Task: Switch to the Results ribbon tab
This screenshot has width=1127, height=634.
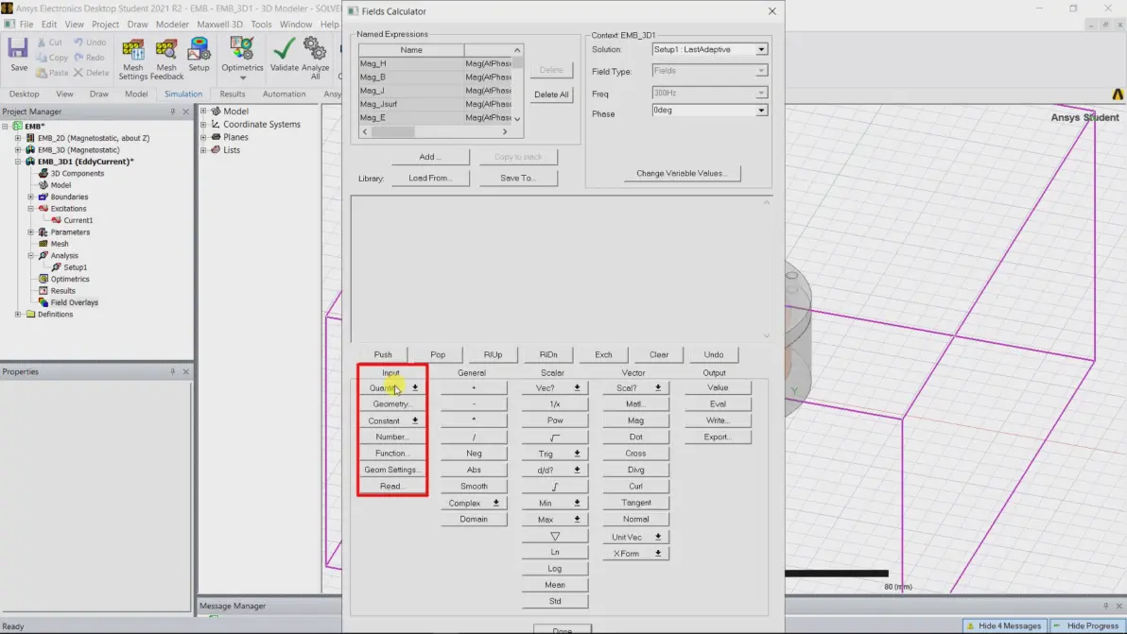Action: coord(233,94)
